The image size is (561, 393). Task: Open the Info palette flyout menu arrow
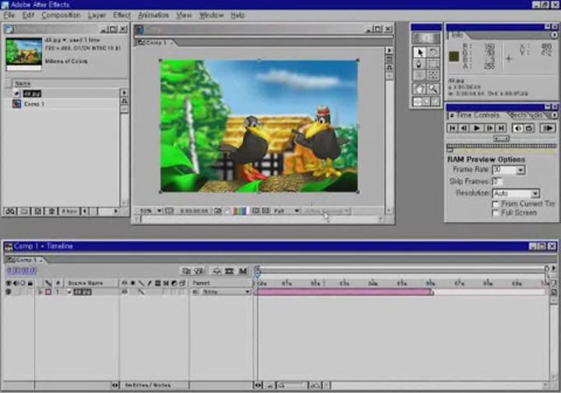[554, 35]
